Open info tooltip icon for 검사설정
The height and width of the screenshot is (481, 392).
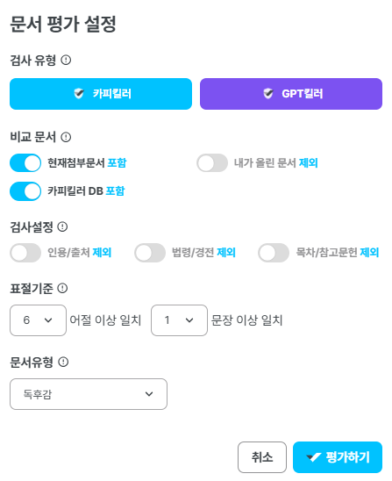[x=62, y=226]
